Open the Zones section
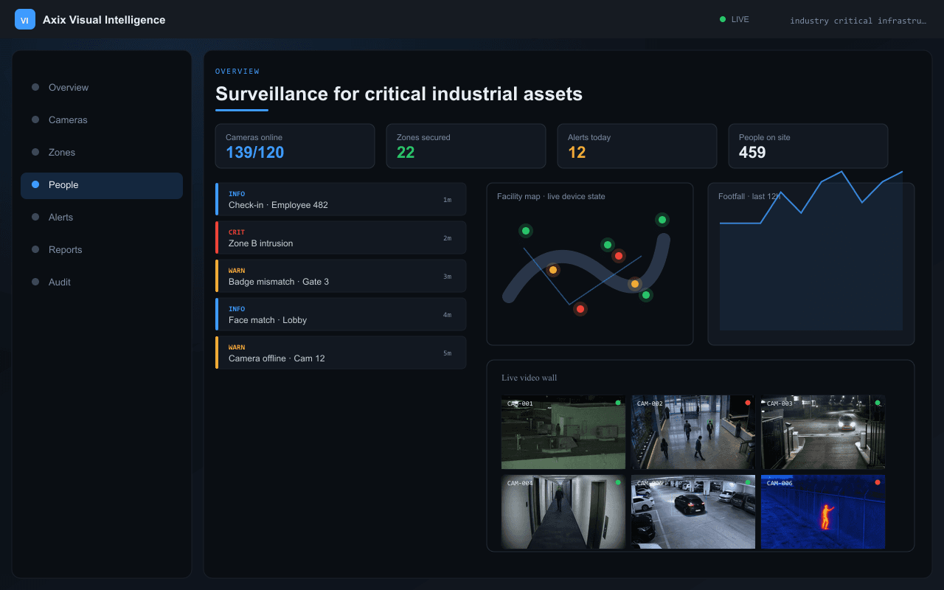The height and width of the screenshot is (590, 944). click(x=102, y=152)
